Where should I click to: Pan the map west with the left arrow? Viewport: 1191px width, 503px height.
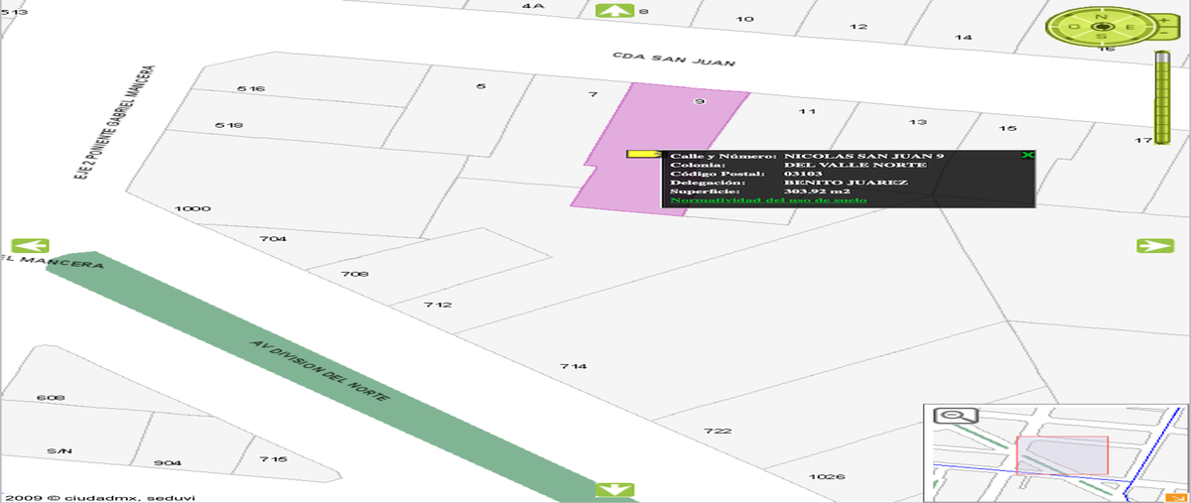(30, 245)
